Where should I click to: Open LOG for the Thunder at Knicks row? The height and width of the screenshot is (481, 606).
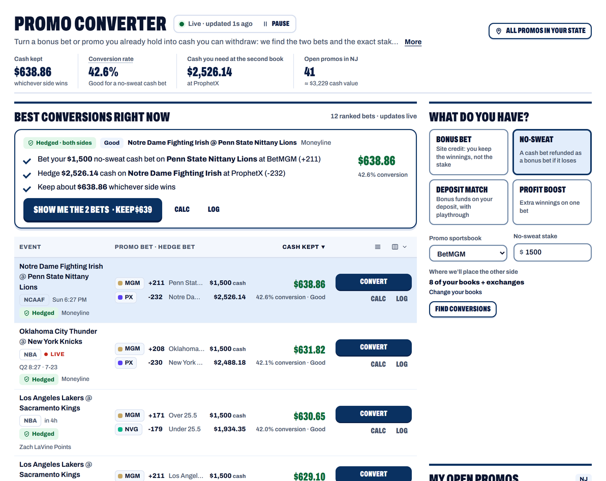point(402,364)
